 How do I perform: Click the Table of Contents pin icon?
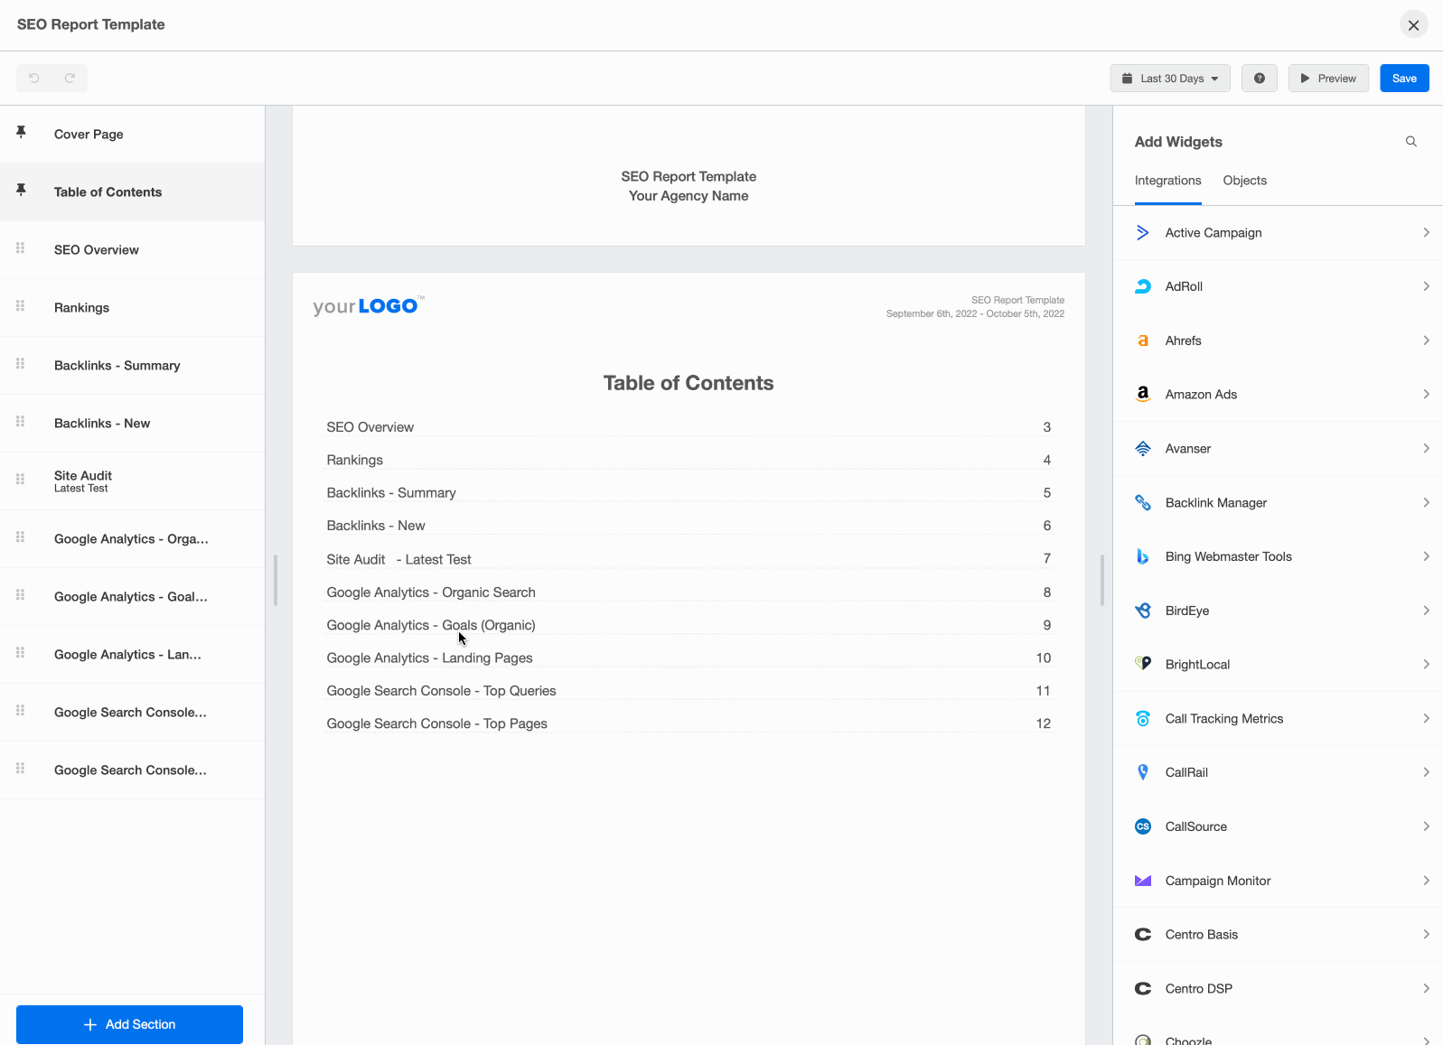[x=21, y=190]
